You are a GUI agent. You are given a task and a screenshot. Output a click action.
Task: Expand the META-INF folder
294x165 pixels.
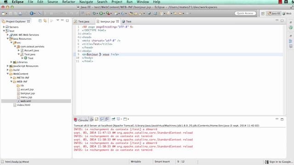coord(11,77)
